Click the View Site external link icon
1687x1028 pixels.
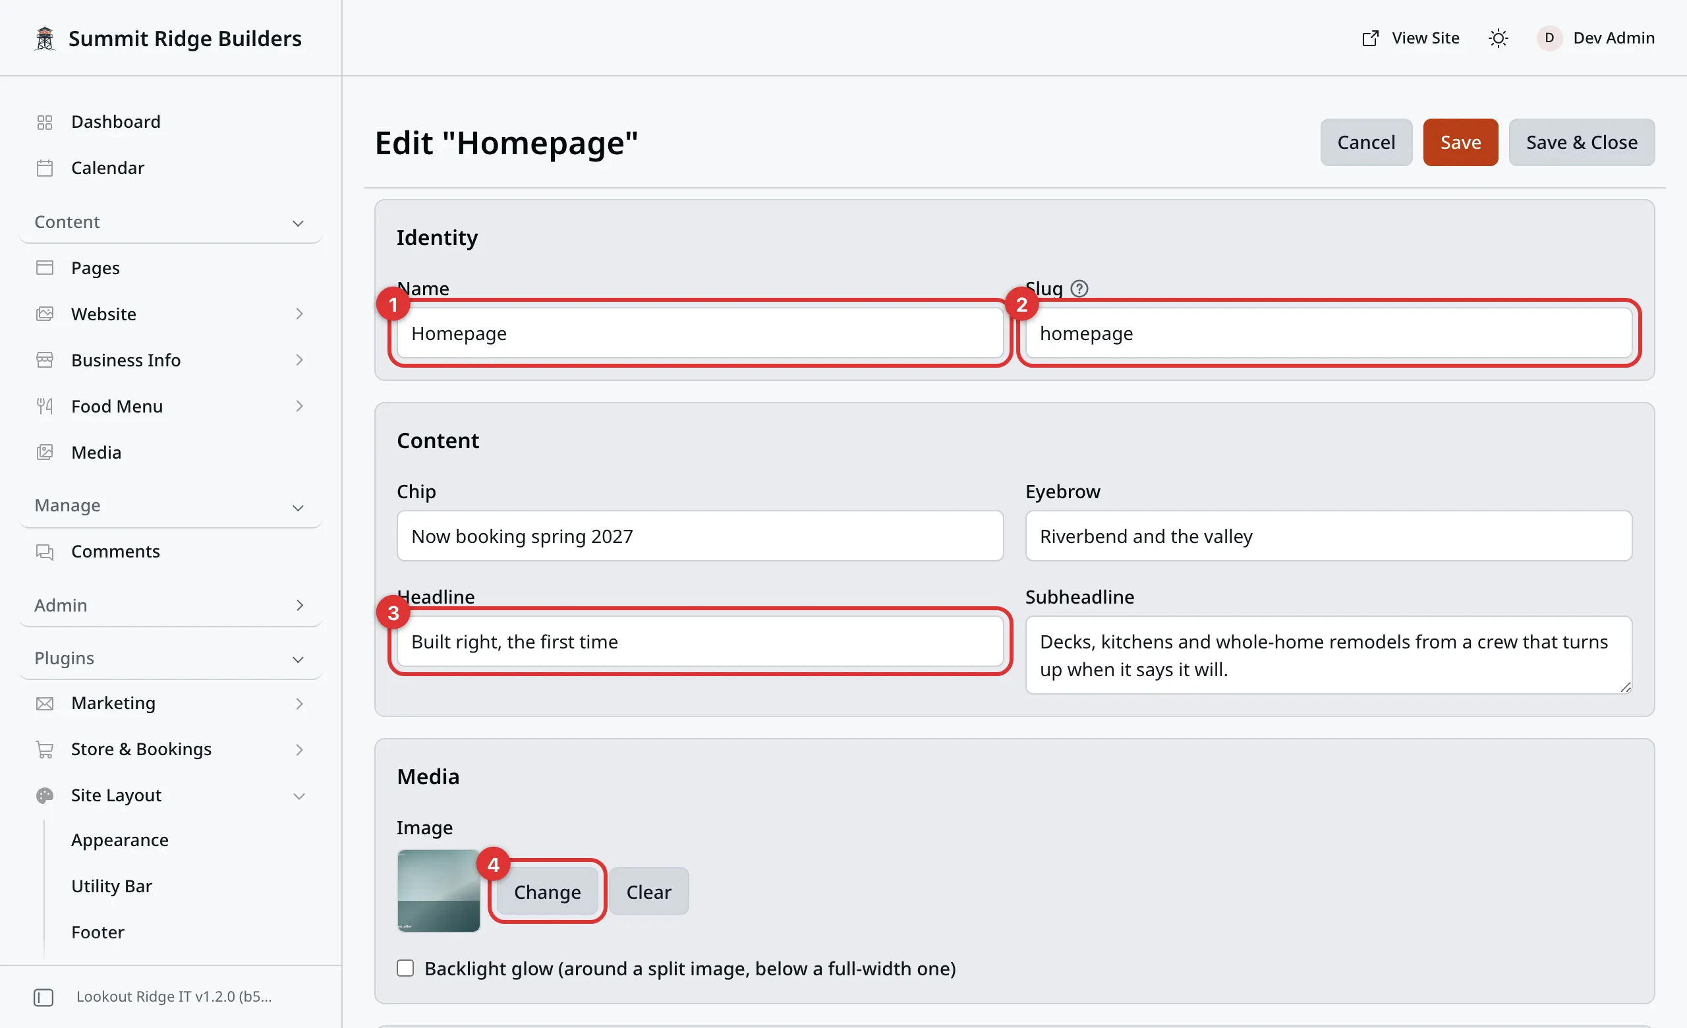1370,38
